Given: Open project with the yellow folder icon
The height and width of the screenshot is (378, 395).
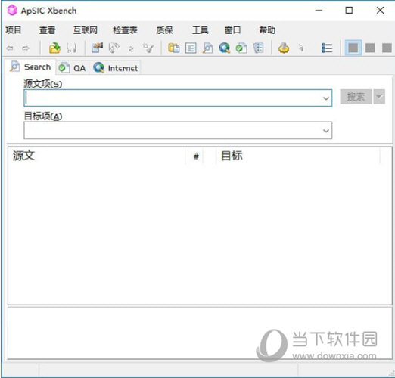Looking at the screenshot, I should (x=54, y=48).
